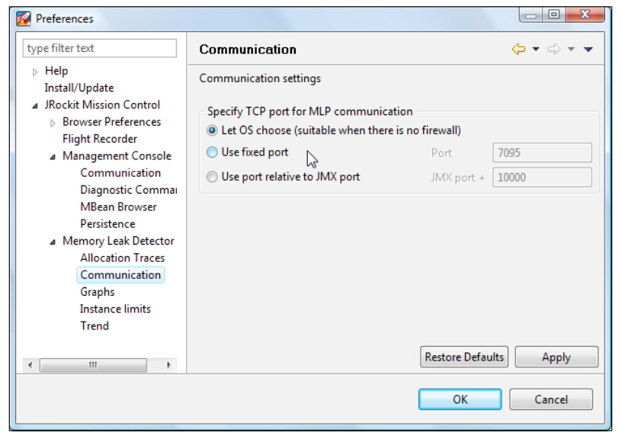Expand the Browser Preferences node

pos(53,123)
